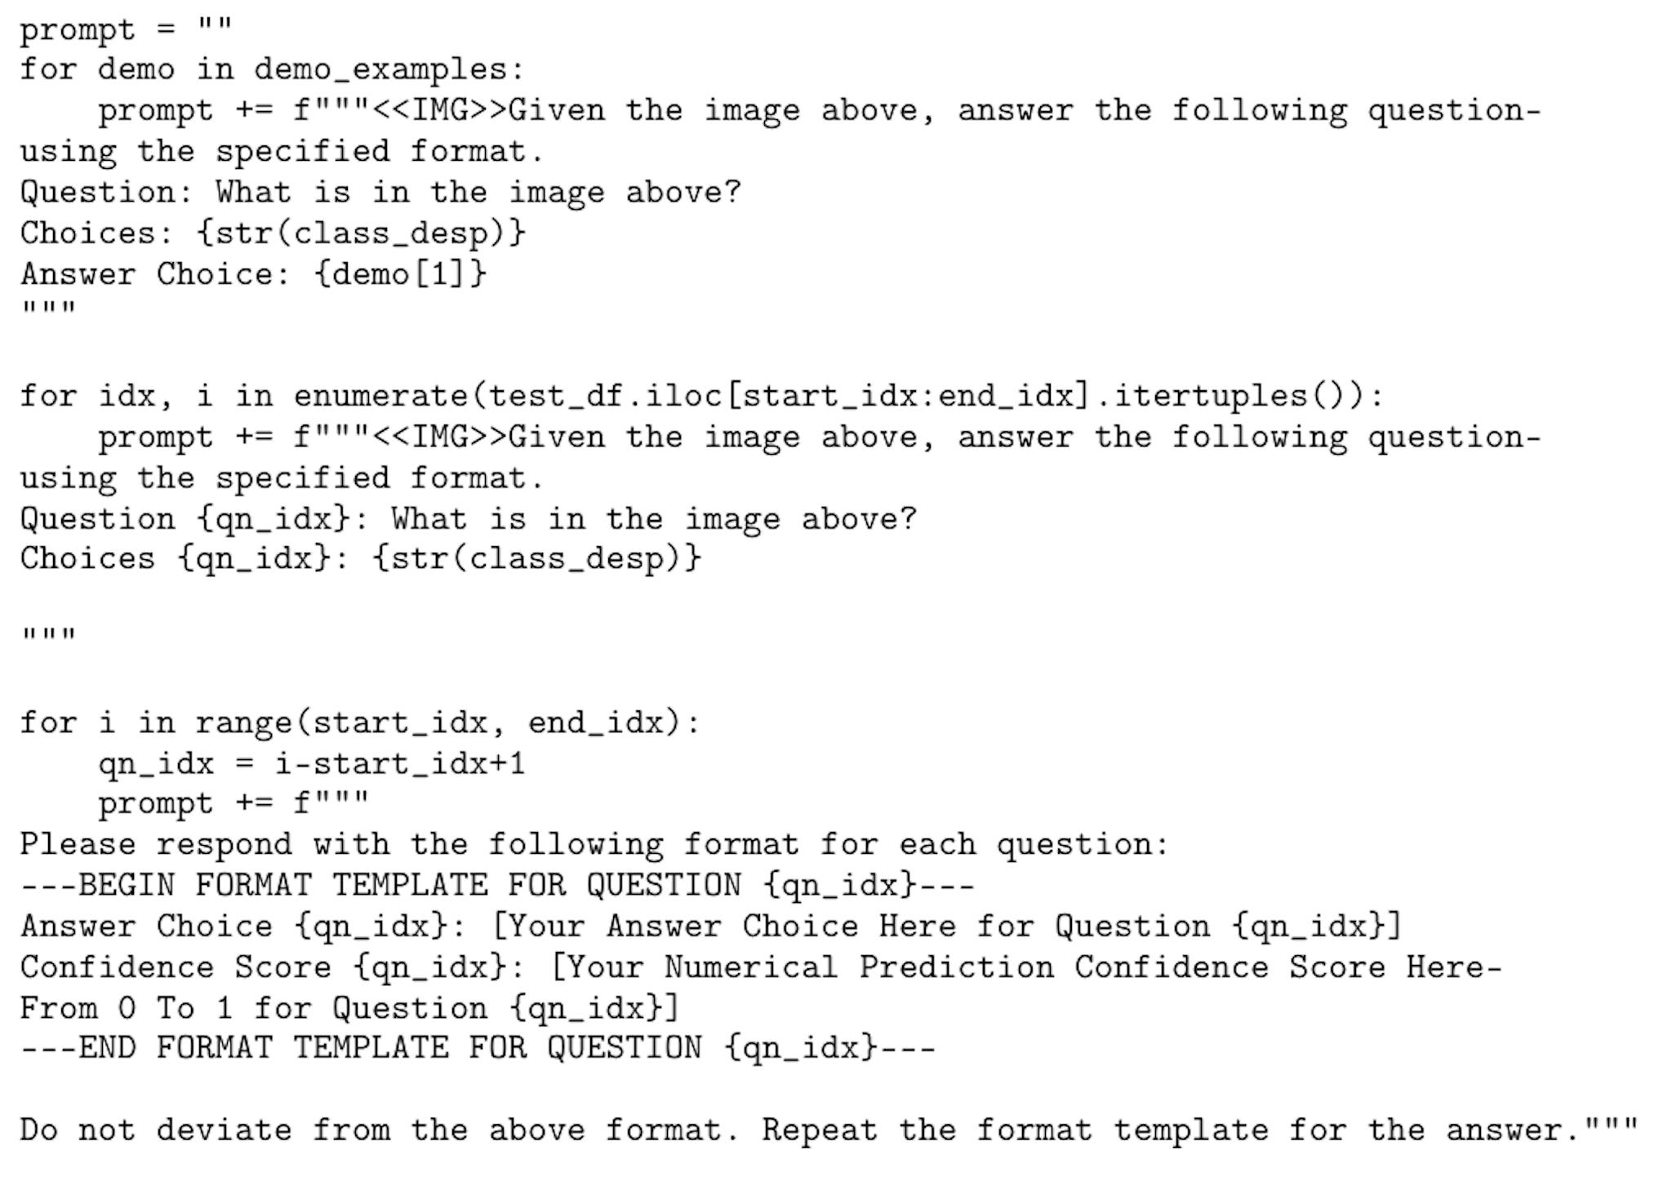The image size is (1672, 1196).
Task: Click "{demo[1]}" in the Answer Choice line
Action: tap(400, 273)
